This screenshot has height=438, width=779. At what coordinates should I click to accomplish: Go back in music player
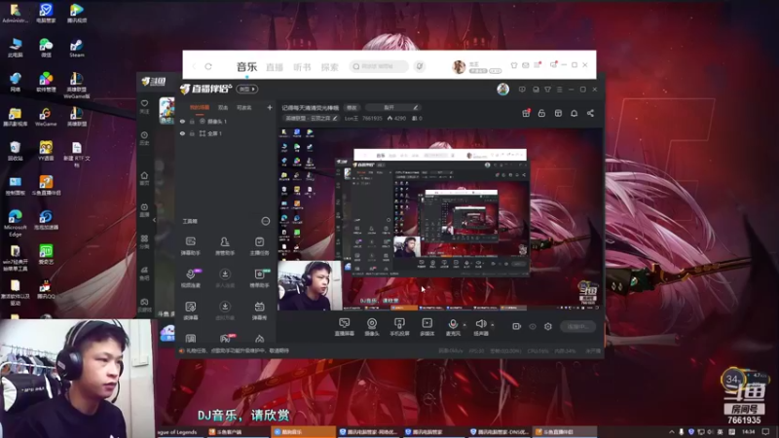coord(194,66)
